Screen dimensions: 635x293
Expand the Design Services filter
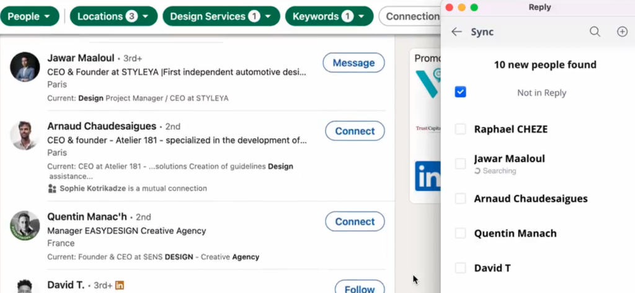click(x=221, y=17)
